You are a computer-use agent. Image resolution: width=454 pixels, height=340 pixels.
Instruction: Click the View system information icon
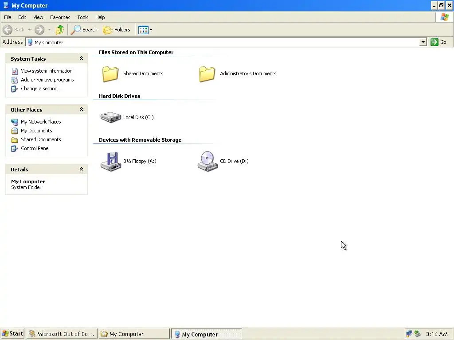[x=15, y=71]
